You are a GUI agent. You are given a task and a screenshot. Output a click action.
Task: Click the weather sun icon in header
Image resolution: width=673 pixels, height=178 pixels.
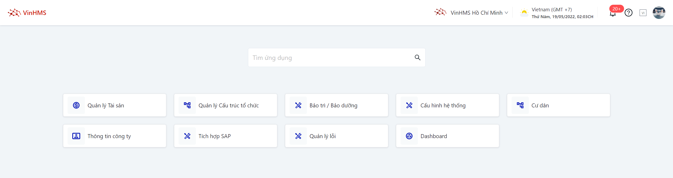(524, 13)
